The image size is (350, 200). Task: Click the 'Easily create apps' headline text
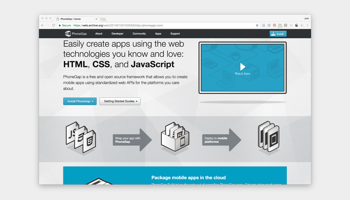click(124, 54)
